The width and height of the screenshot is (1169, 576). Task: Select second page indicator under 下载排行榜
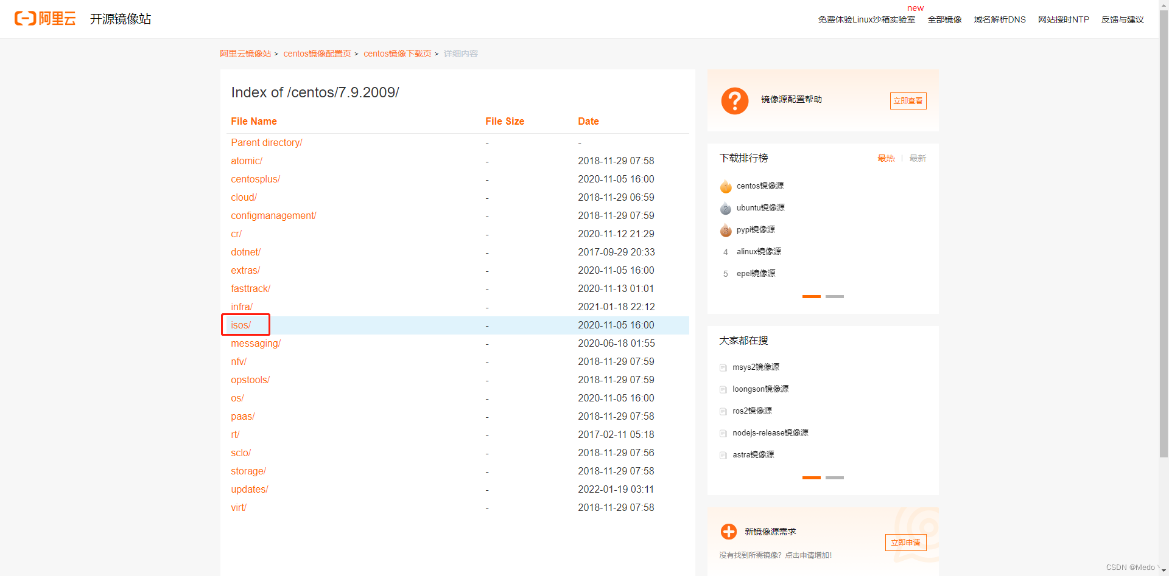point(835,296)
